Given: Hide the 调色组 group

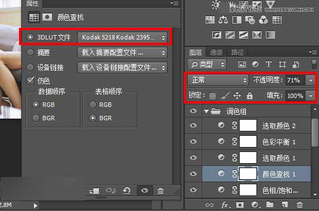Looking at the screenshot, I should [193, 111].
